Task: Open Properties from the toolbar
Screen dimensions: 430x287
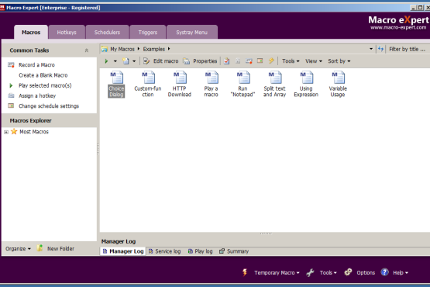Action: [x=200, y=61]
